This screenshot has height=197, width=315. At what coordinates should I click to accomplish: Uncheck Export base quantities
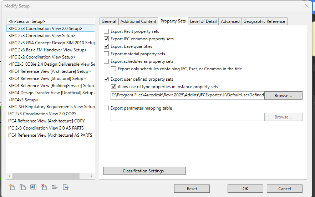[x=106, y=46]
